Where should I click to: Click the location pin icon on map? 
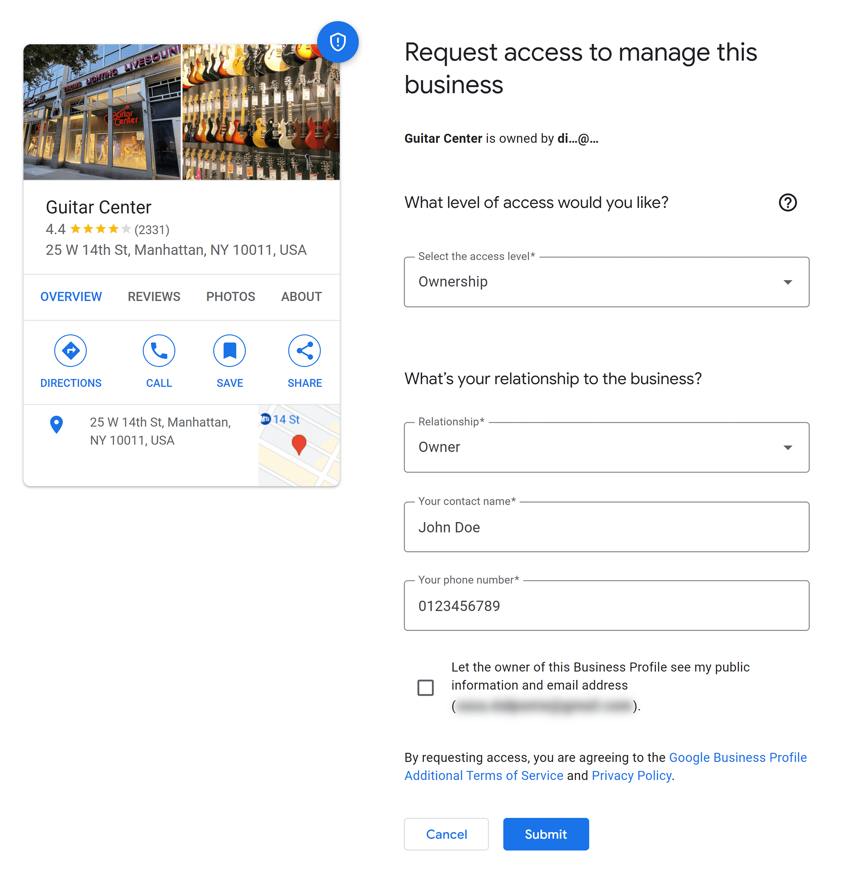click(x=299, y=442)
